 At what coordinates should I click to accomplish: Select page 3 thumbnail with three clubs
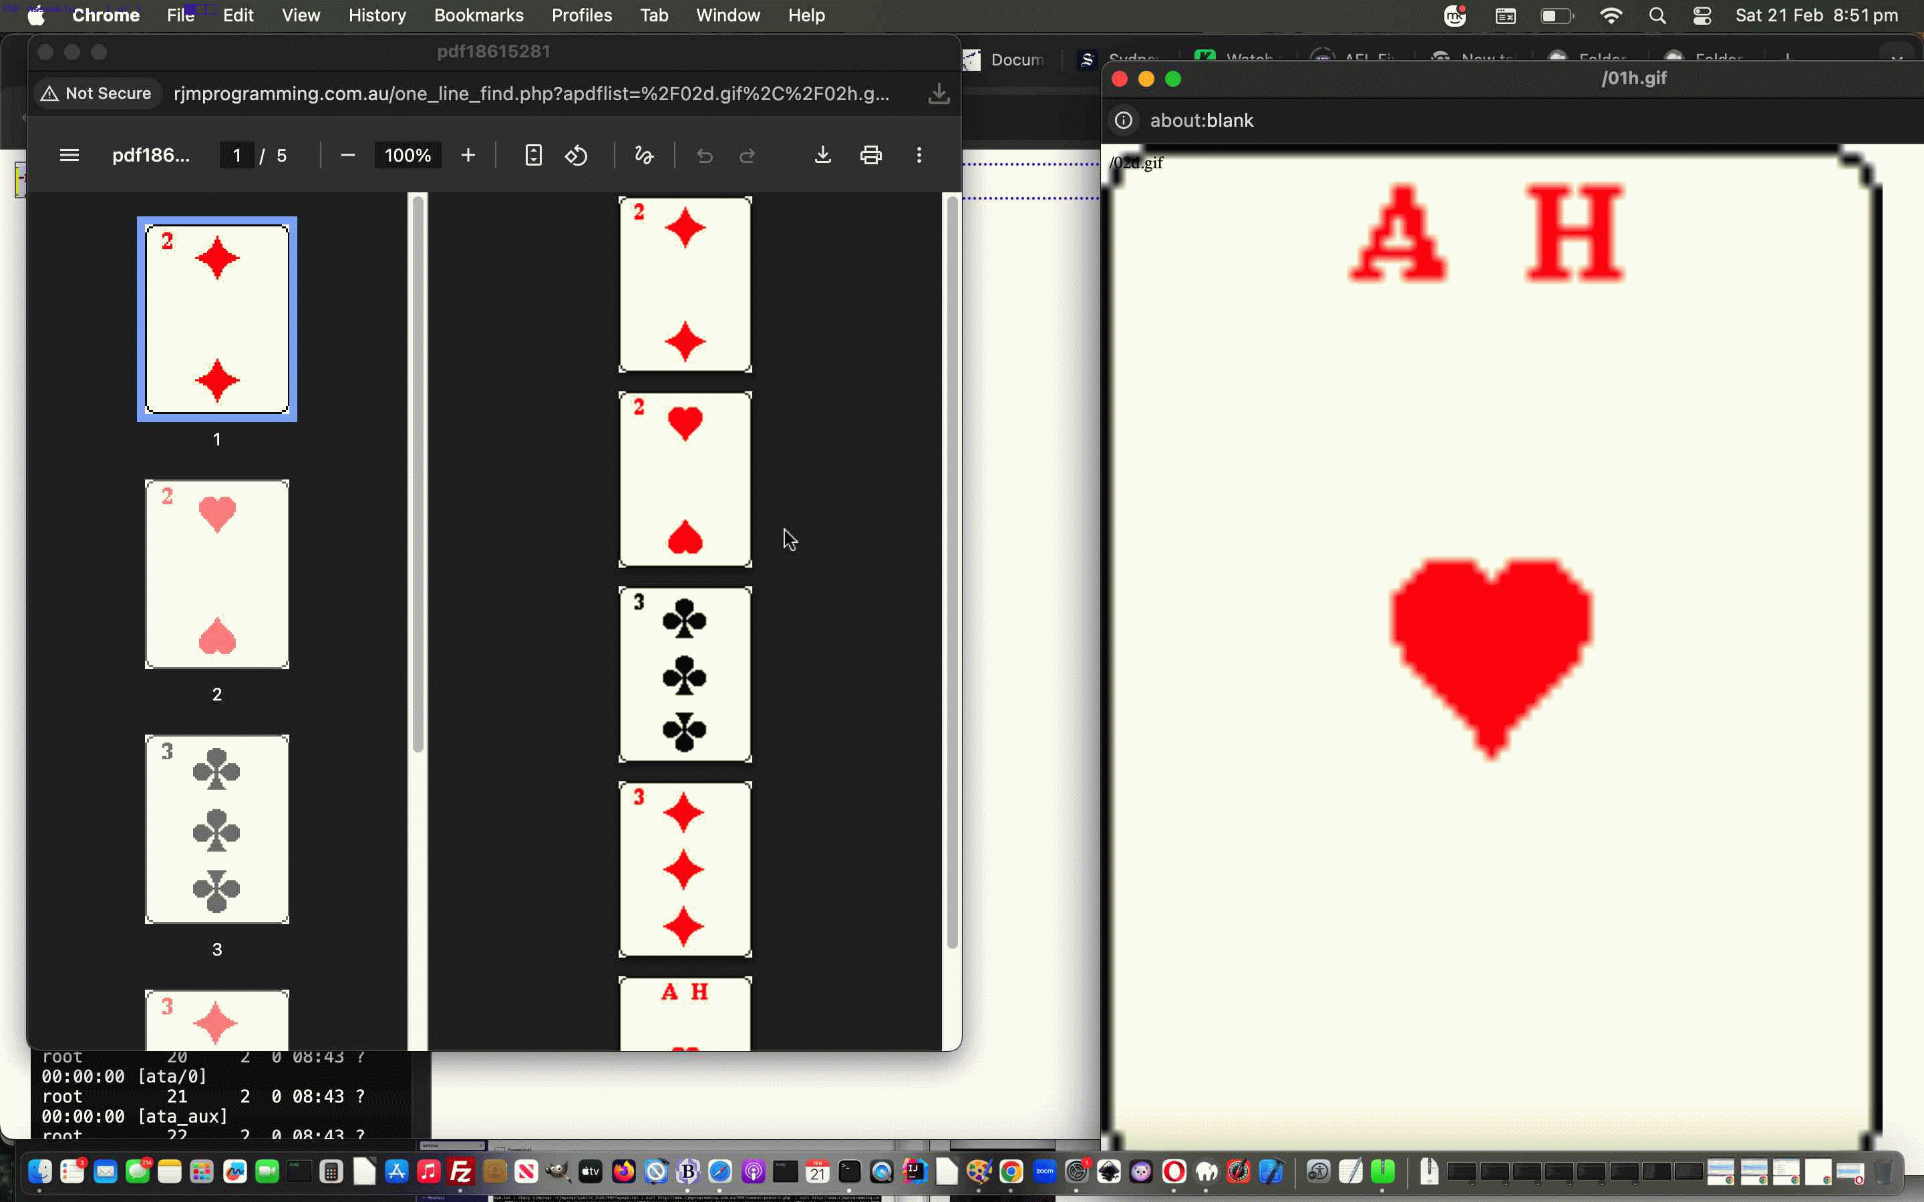click(217, 829)
